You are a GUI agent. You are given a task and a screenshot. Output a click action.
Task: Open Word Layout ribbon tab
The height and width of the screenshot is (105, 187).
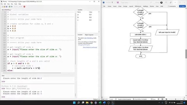131,6
